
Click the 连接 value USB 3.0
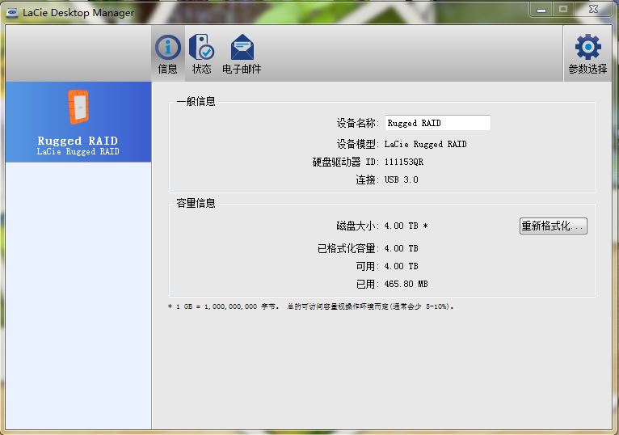401,179
